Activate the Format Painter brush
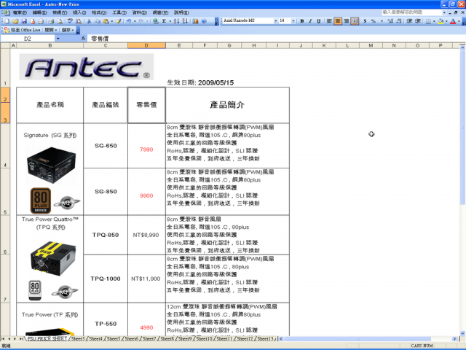 pos(119,21)
